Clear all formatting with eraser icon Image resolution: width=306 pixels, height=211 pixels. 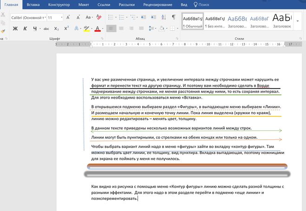(99, 17)
